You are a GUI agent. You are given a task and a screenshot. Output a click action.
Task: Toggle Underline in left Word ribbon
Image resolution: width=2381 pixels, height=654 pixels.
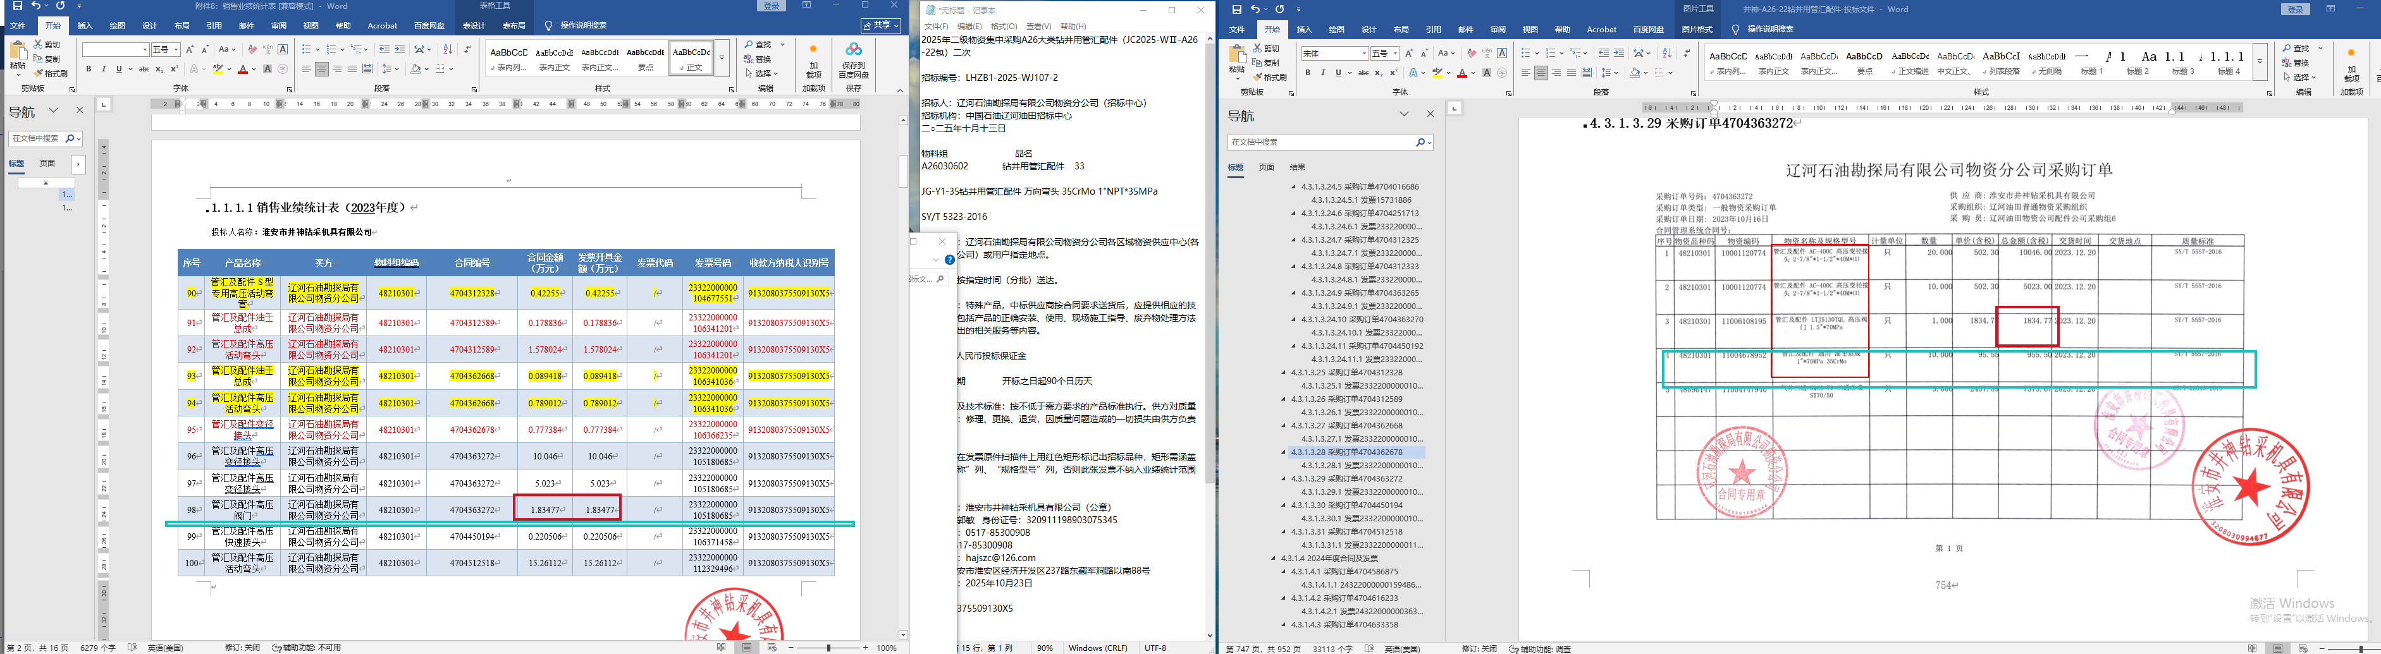pos(118,70)
